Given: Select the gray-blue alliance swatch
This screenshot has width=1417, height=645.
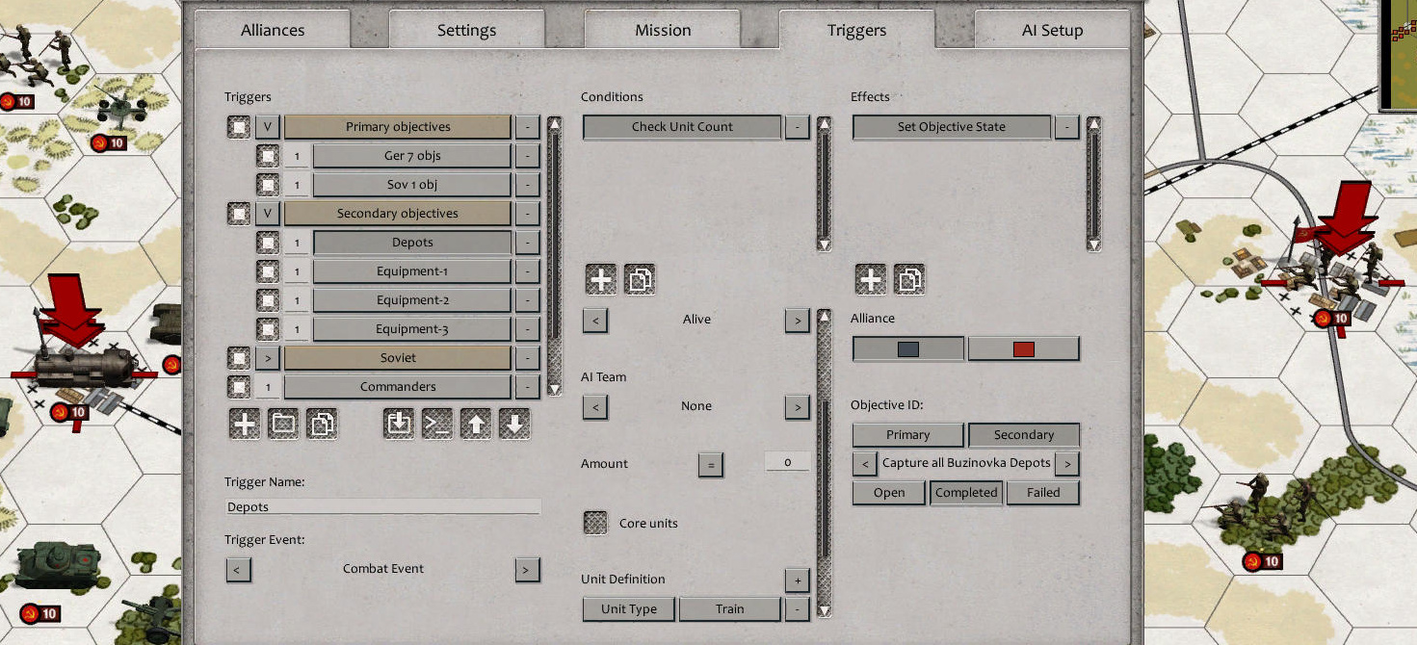Looking at the screenshot, I should click(x=908, y=348).
